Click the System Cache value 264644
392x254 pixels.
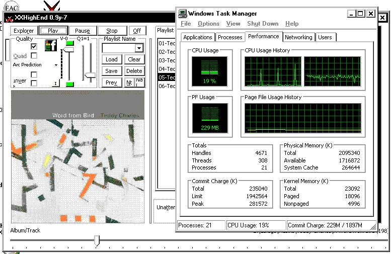(351, 168)
